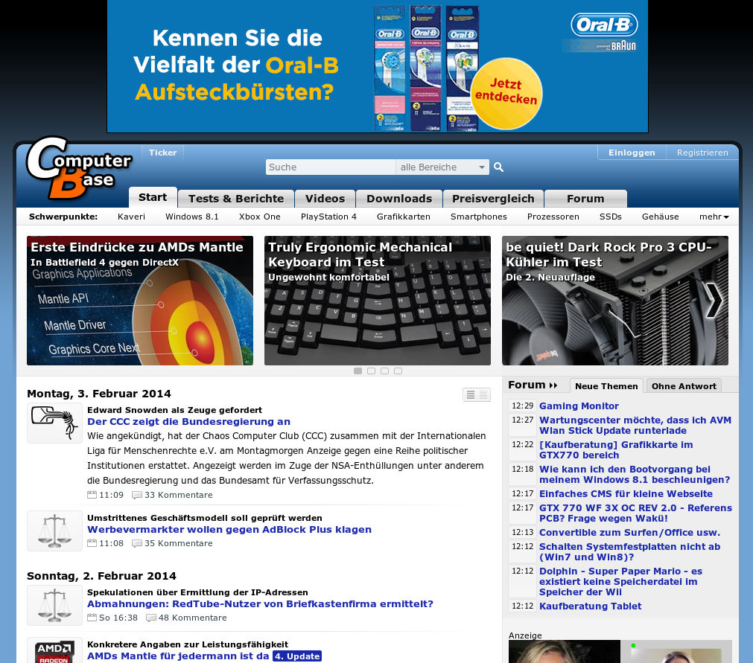Open the Tests & Berichte tab
753x663 pixels.
(x=236, y=199)
